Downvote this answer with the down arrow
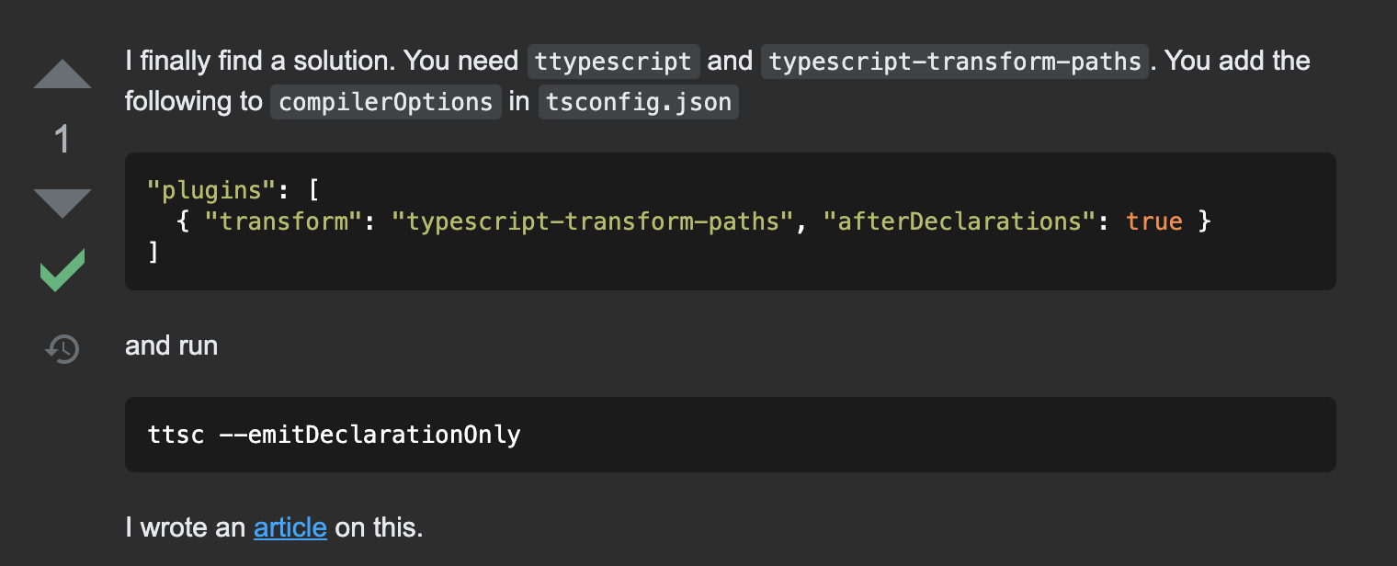Screen dimensions: 1397x566 point(62,202)
